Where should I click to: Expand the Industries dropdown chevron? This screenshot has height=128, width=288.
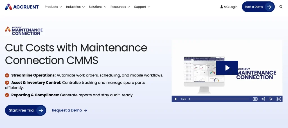tap(83, 7)
